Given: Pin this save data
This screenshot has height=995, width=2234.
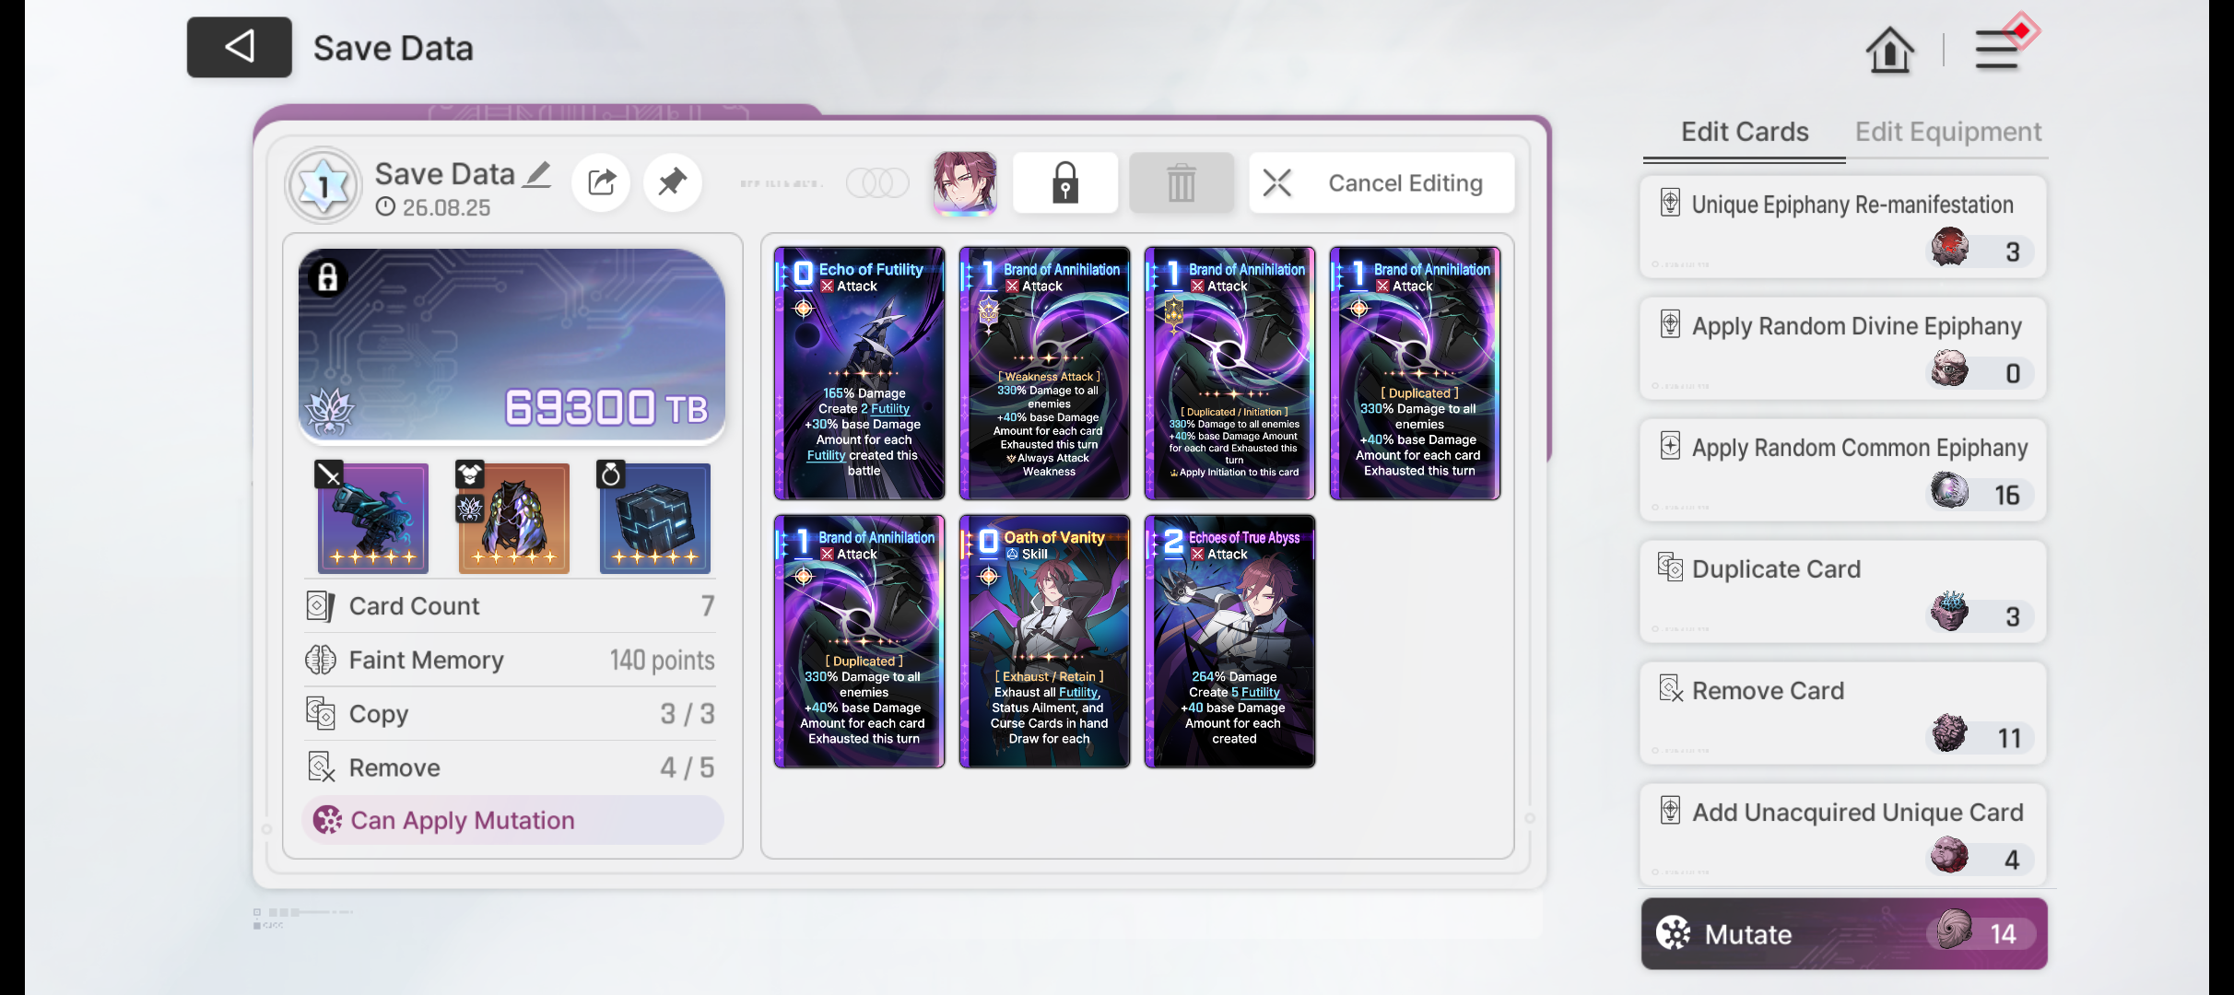Looking at the screenshot, I should [x=673, y=182].
